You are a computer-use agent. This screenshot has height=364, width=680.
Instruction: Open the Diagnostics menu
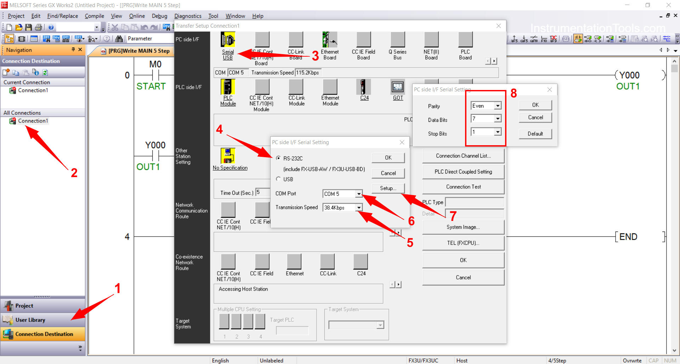coord(188,16)
